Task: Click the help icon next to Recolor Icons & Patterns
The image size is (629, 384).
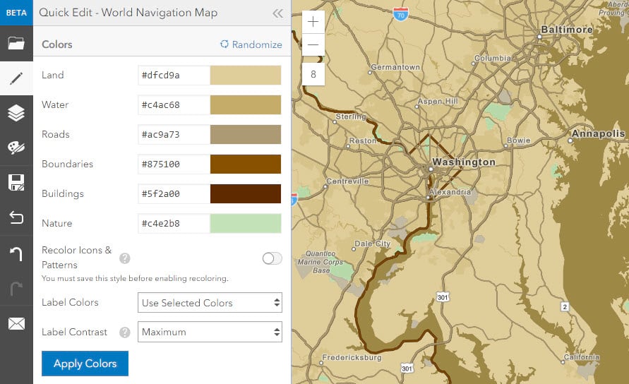Action: coord(125,258)
